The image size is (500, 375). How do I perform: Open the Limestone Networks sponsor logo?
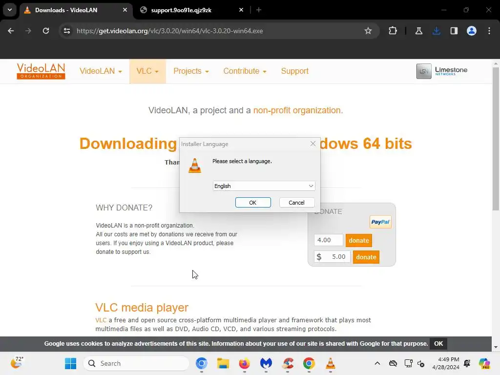coord(442,71)
